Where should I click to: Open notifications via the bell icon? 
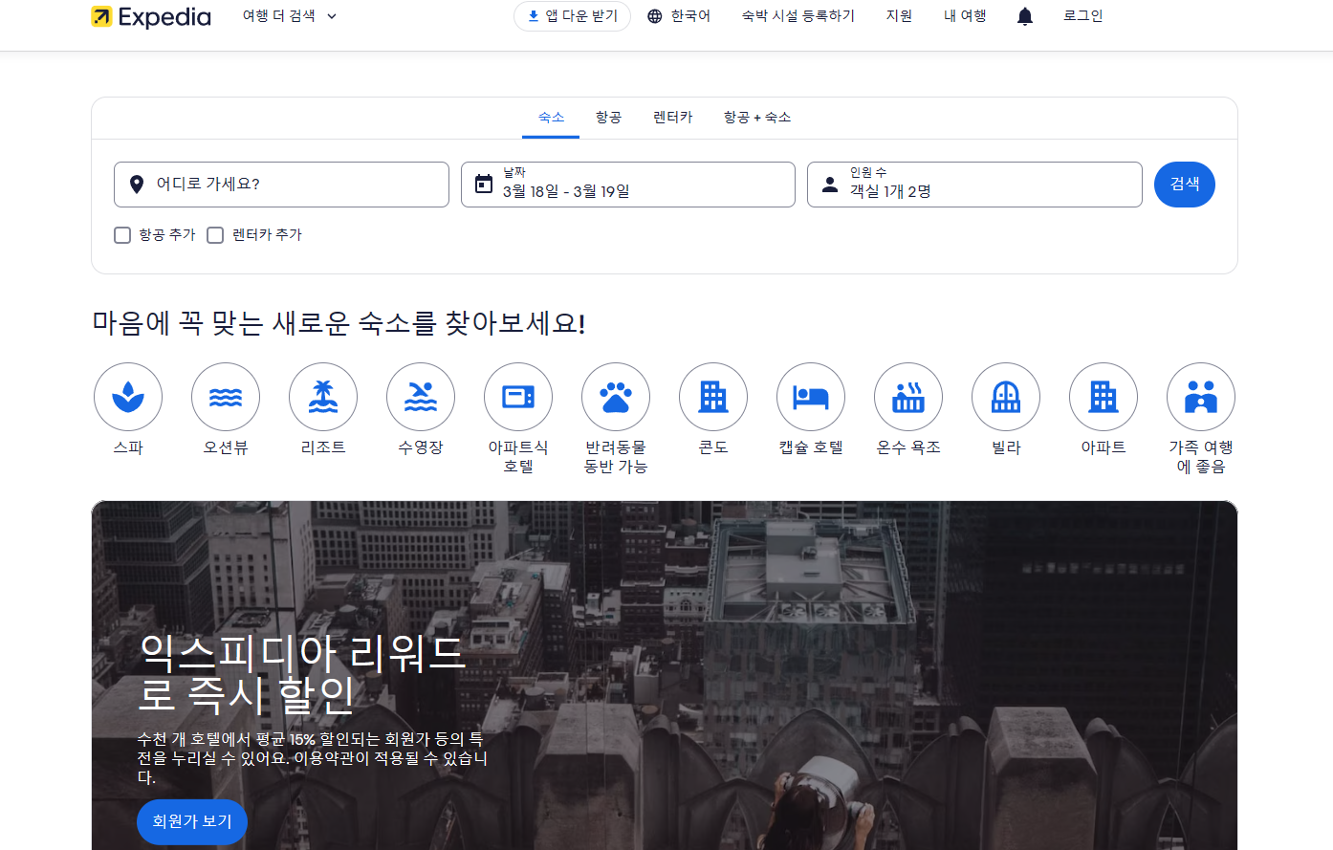click(1024, 15)
